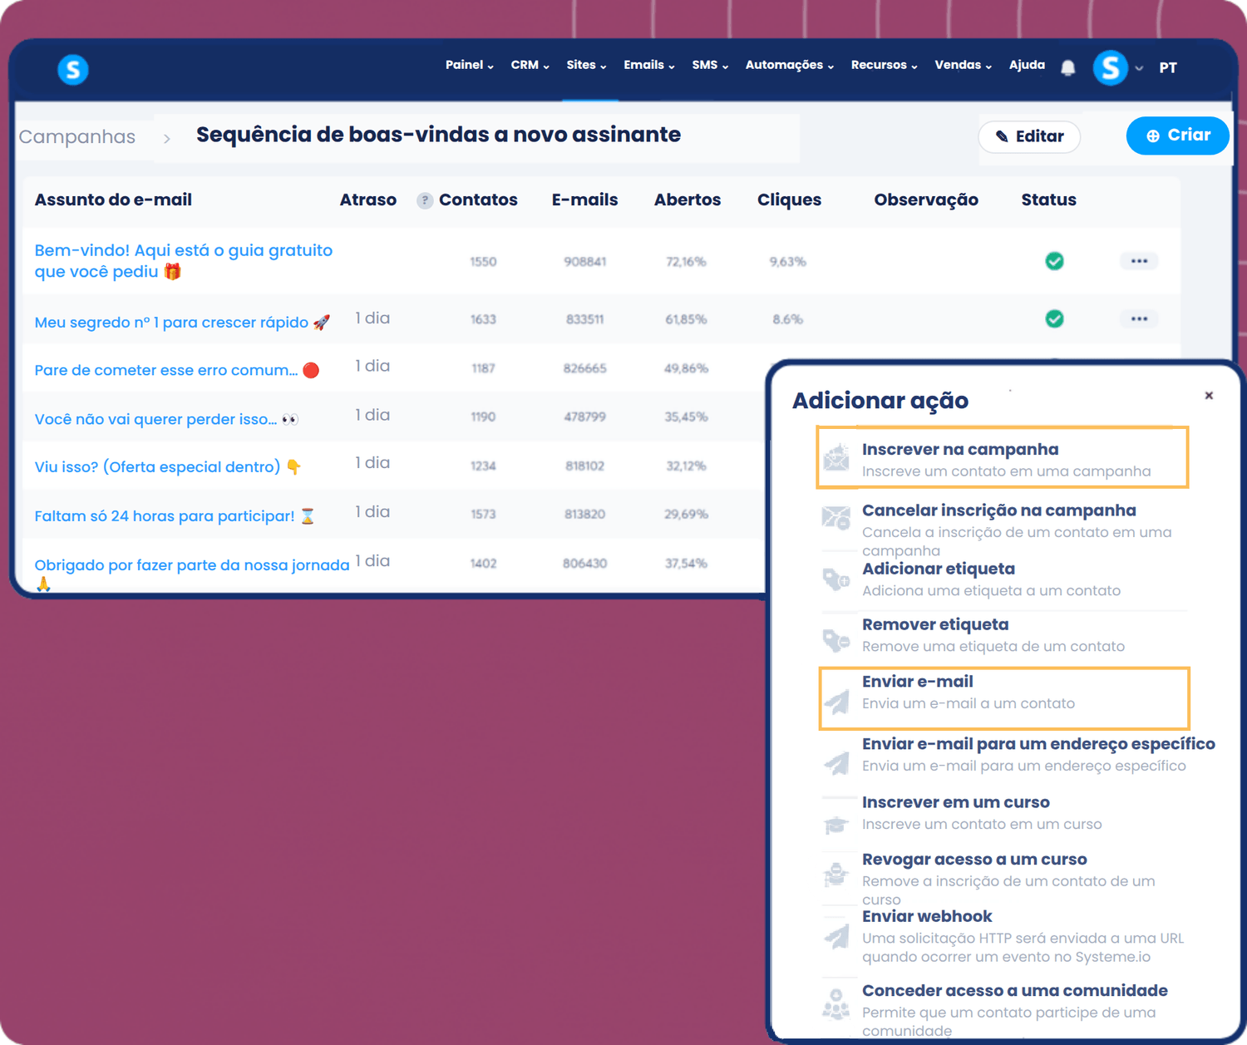The height and width of the screenshot is (1045, 1247).
Task: Open the Ajuda menu item
Action: point(1027,65)
